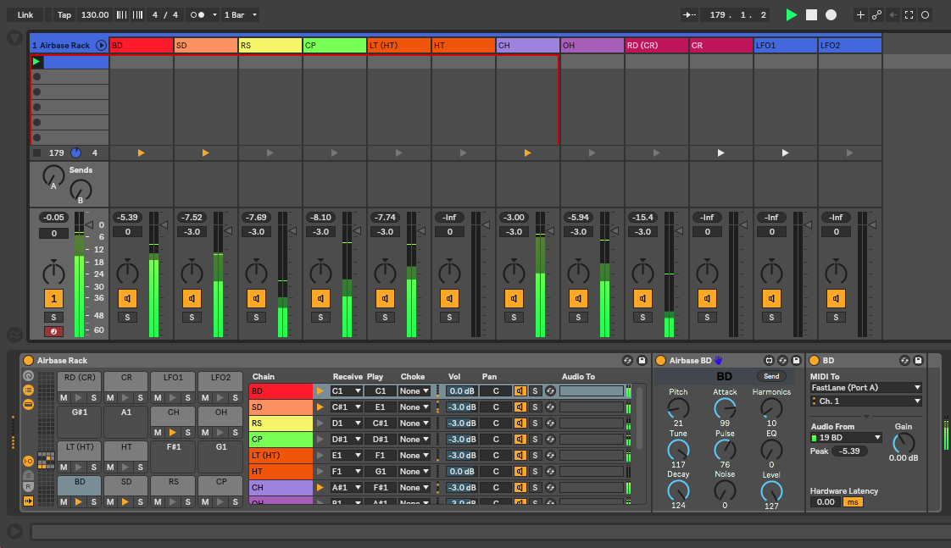Launch the BD track clip play arrow
The height and width of the screenshot is (548, 951).
[141, 152]
